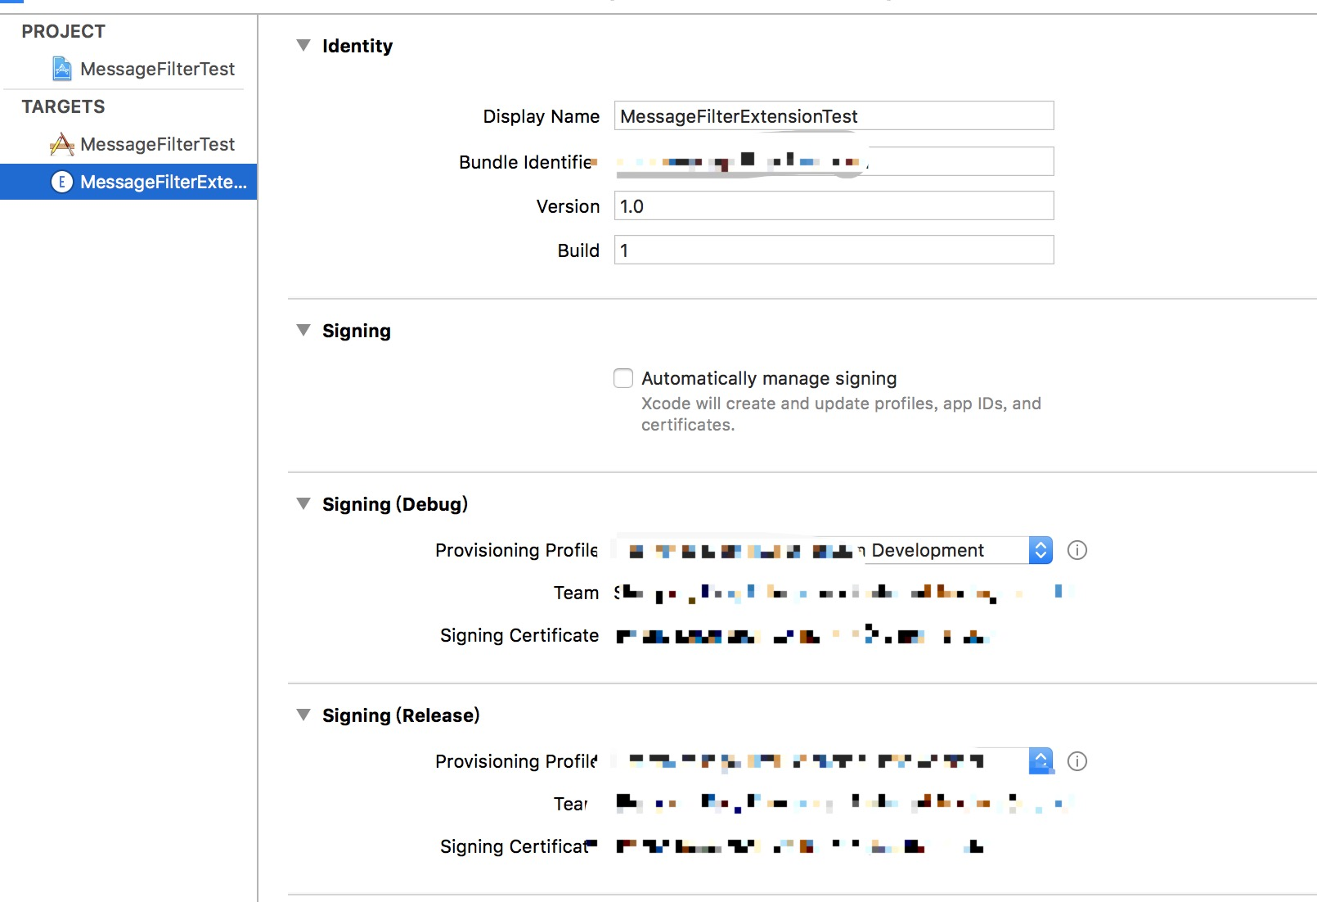Select the MessageFilterTest project file icon
This screenshot has width=1317, height=902.
(x=61, y=69)
